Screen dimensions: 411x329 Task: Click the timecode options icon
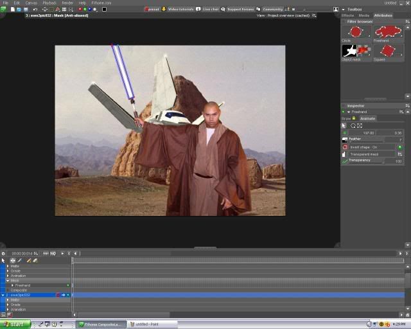click(36, 253)
